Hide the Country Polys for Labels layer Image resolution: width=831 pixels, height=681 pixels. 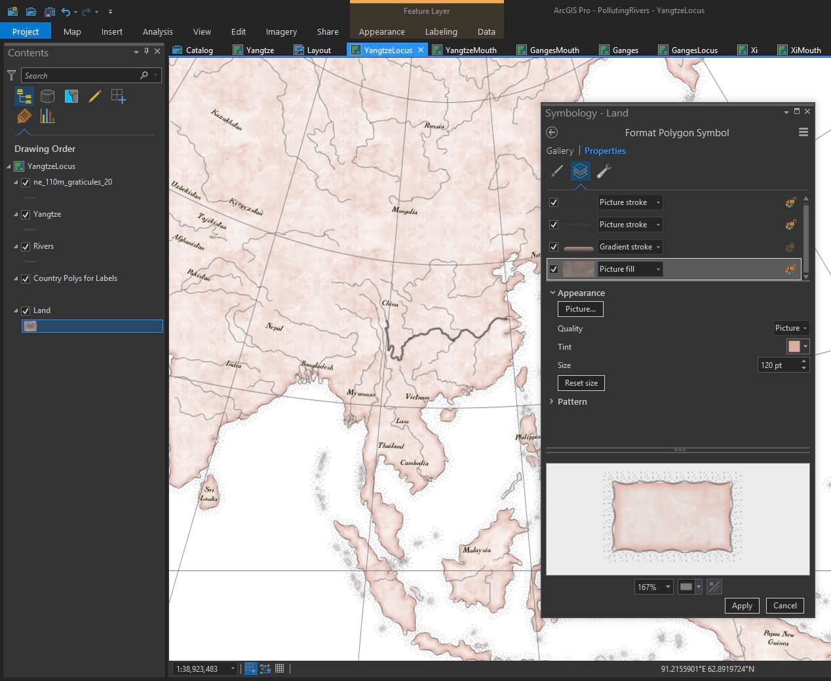[26, 279]
